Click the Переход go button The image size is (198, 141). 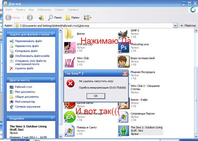point(188,26)
